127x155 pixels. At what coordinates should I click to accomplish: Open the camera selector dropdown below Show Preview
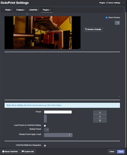[117, 23]
